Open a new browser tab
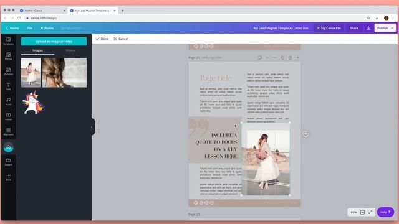The width and height of the screenshot is (399, 224). (122, 11)
